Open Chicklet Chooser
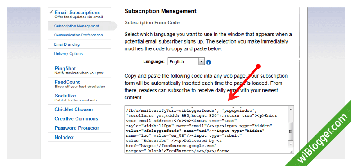 (74, 109)
